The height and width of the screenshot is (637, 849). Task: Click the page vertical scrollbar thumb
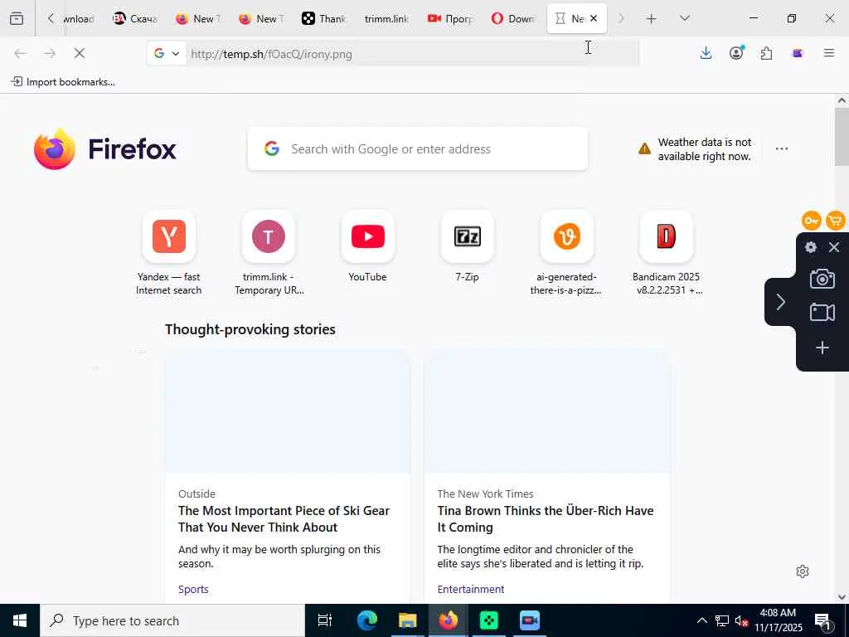click(842, 137)
